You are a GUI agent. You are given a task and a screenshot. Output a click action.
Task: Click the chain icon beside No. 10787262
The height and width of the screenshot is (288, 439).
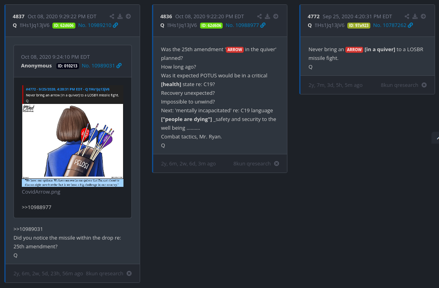coord(410,25)
